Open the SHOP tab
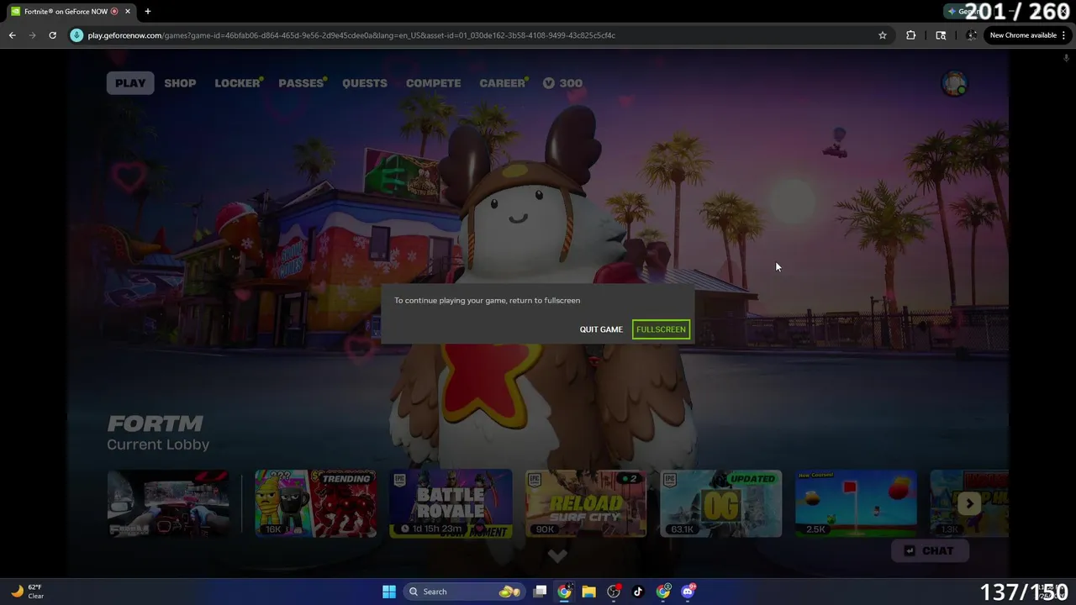1076x605 pixels. point(180,83)
